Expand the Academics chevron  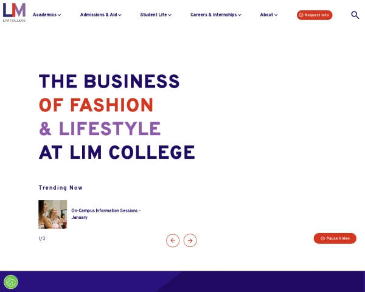60,15
